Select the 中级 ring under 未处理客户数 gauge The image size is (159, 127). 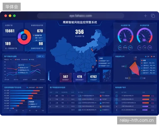click(x=130, y=48)
